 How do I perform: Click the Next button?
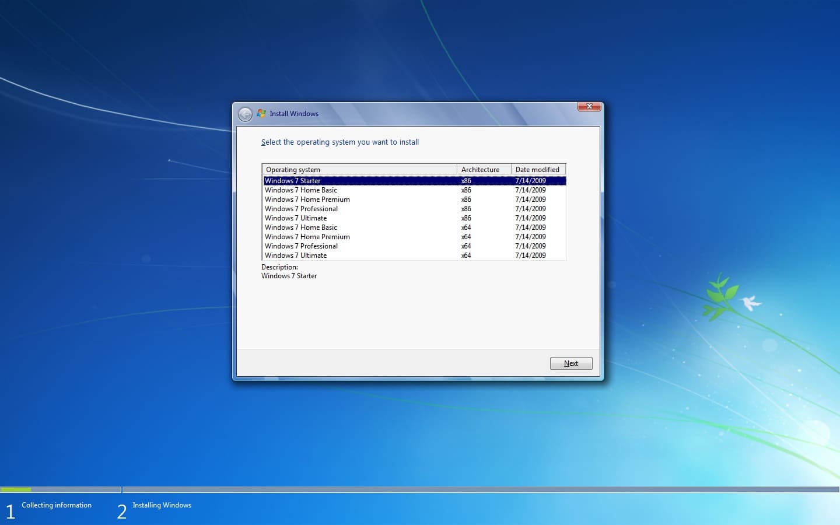pos(570,363)
